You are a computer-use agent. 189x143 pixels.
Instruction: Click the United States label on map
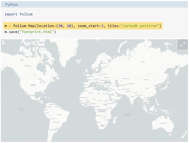click(33, 85)
